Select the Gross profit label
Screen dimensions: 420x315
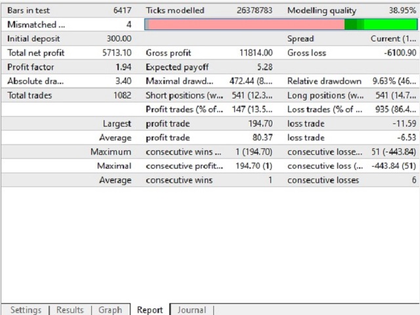click(169, 52)
